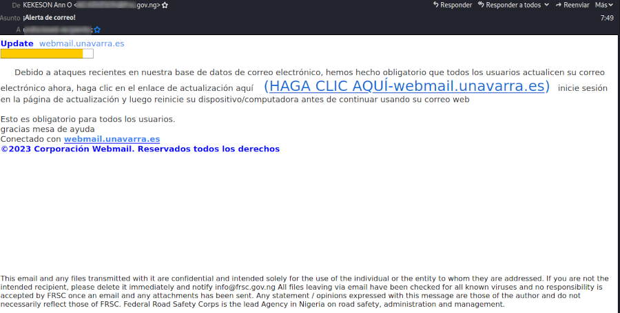Viewport: 620px width, 313px height.
Task: Click the sender name KEKESON Ann O
Action: [x=47, y=5]
